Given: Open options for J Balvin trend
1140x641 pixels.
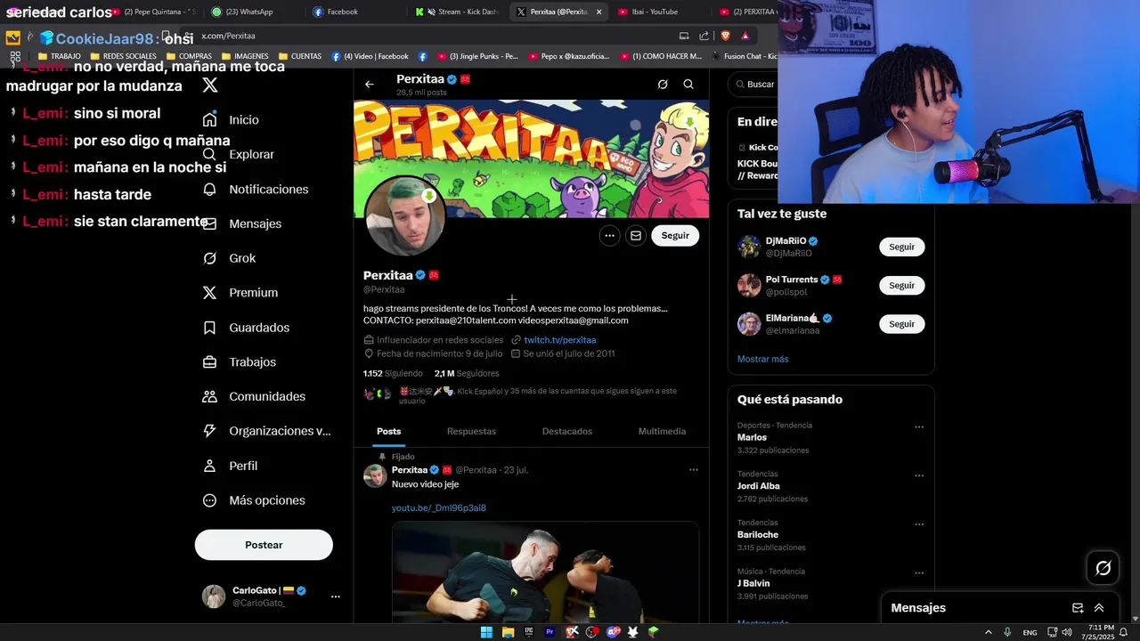Looking at the screenshot, I should click(919, 573).
